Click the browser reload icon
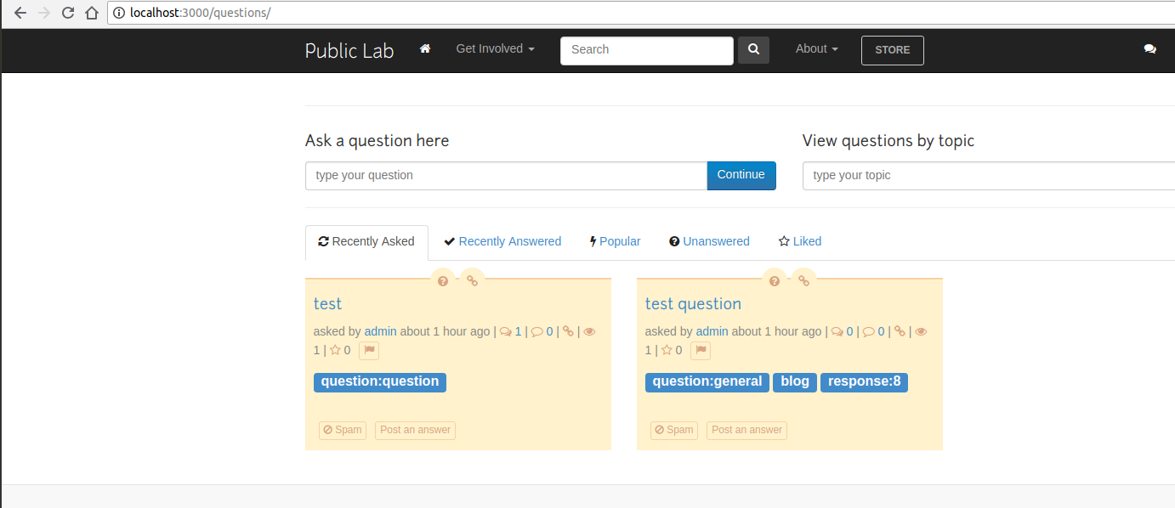 [x=68, y=13]
